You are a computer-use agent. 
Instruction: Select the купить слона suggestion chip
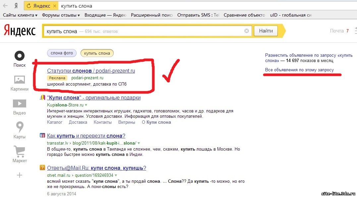(97, 53)
